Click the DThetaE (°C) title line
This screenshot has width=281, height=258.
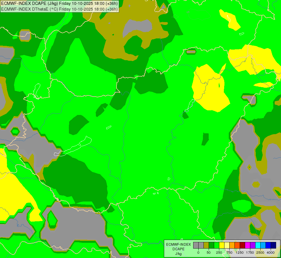(x=59, y=9)
